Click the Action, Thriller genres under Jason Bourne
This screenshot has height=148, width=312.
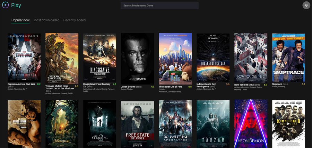click(127, 89)
